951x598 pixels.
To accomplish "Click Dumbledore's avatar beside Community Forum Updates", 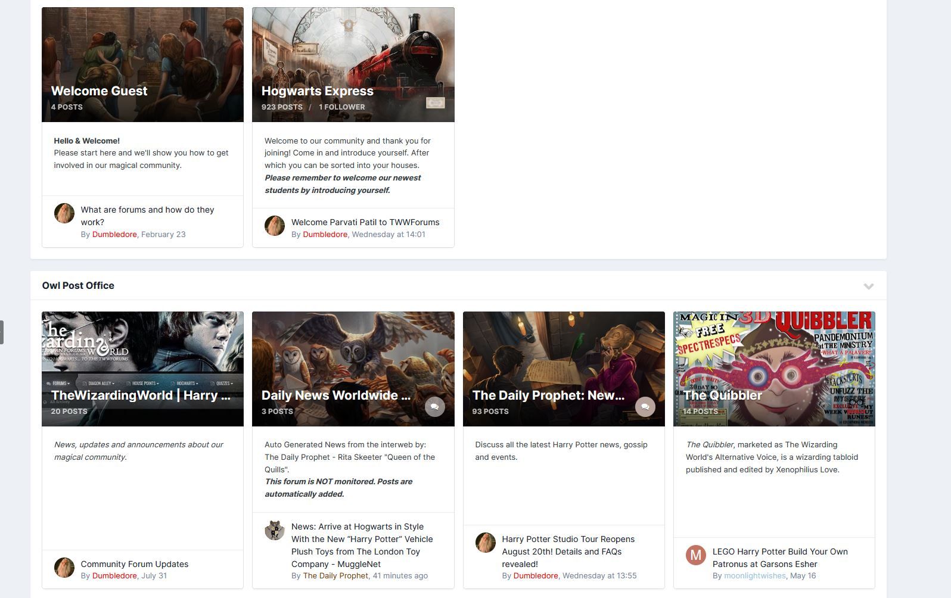I will tap(64, 568).
